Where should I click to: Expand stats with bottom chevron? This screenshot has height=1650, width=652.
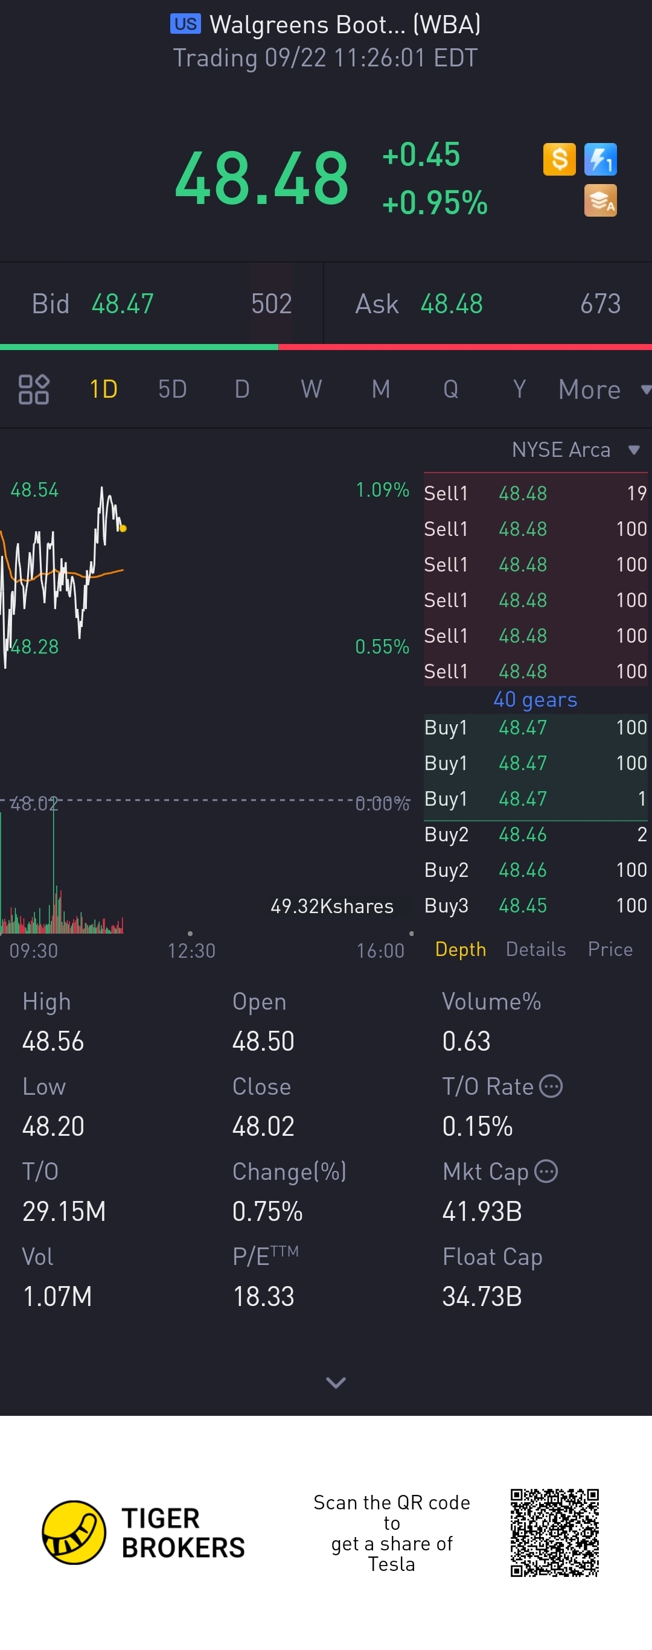pyautogui.click(x=336, y=1382)
